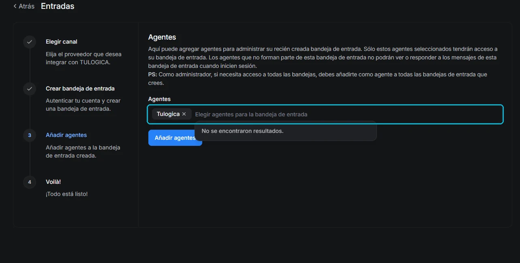Click the Agentes field label

click(159, 99)
